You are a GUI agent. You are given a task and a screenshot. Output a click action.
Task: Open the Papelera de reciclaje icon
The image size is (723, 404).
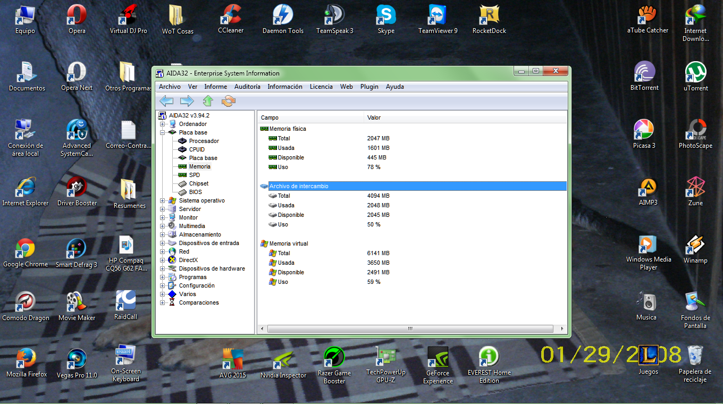pyautogui.click(x=695, y=356)
